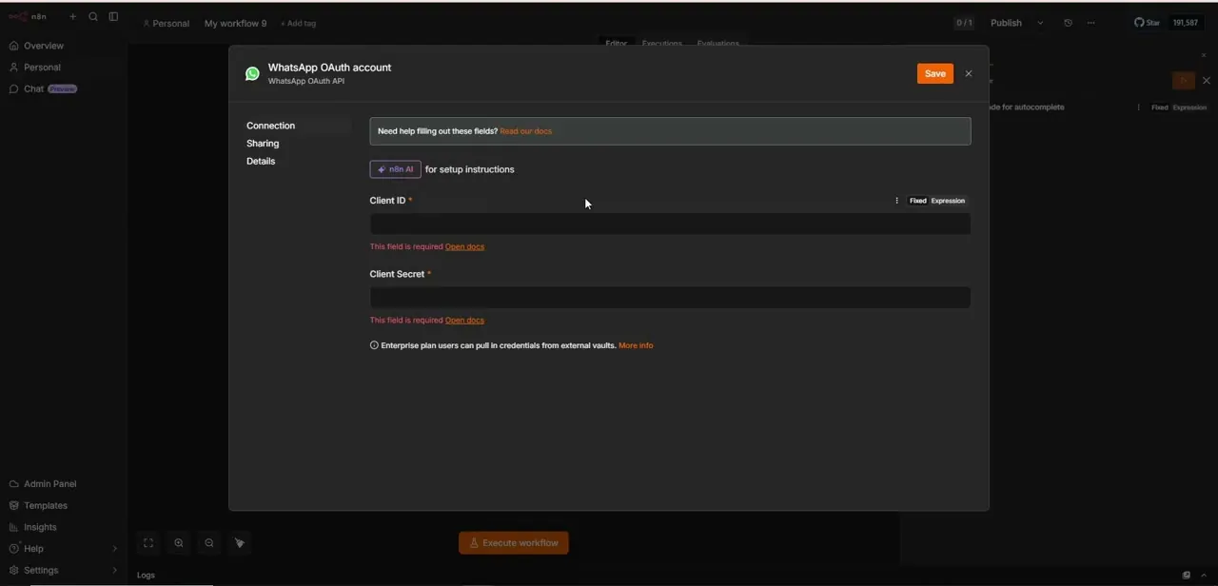Focus the Client ID input field

(x=670, y=224)
